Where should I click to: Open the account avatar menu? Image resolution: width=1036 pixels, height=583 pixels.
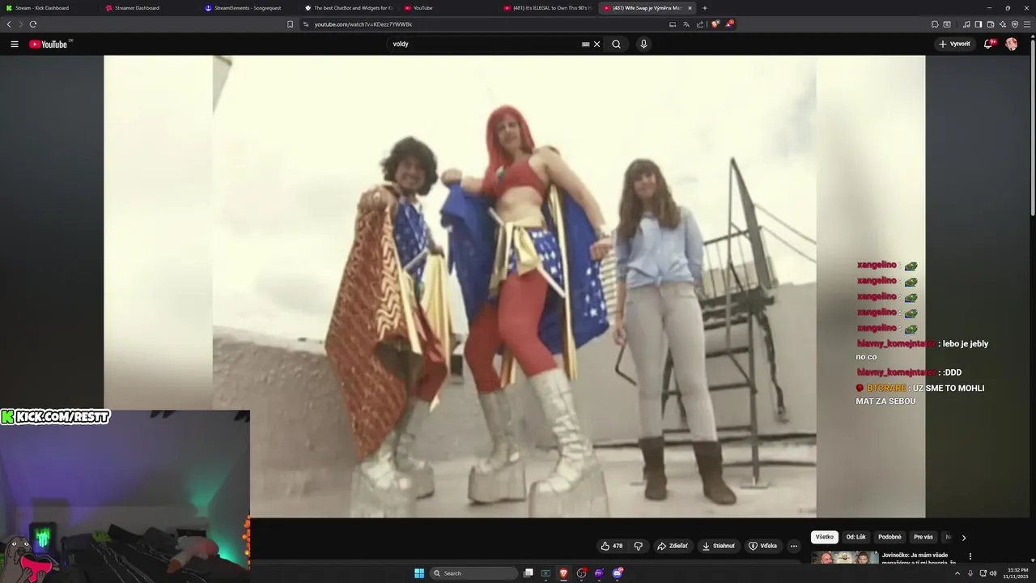tap(1011, 44)
